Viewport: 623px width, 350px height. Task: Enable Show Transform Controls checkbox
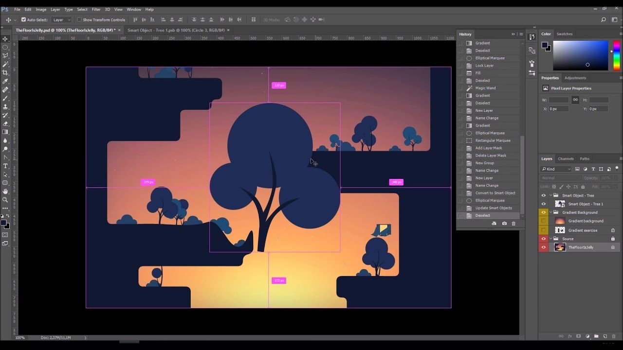pos(79,20)
